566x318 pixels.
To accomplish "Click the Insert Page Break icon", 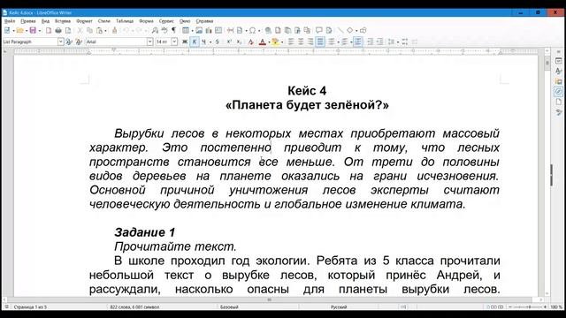I will point(230,31).
